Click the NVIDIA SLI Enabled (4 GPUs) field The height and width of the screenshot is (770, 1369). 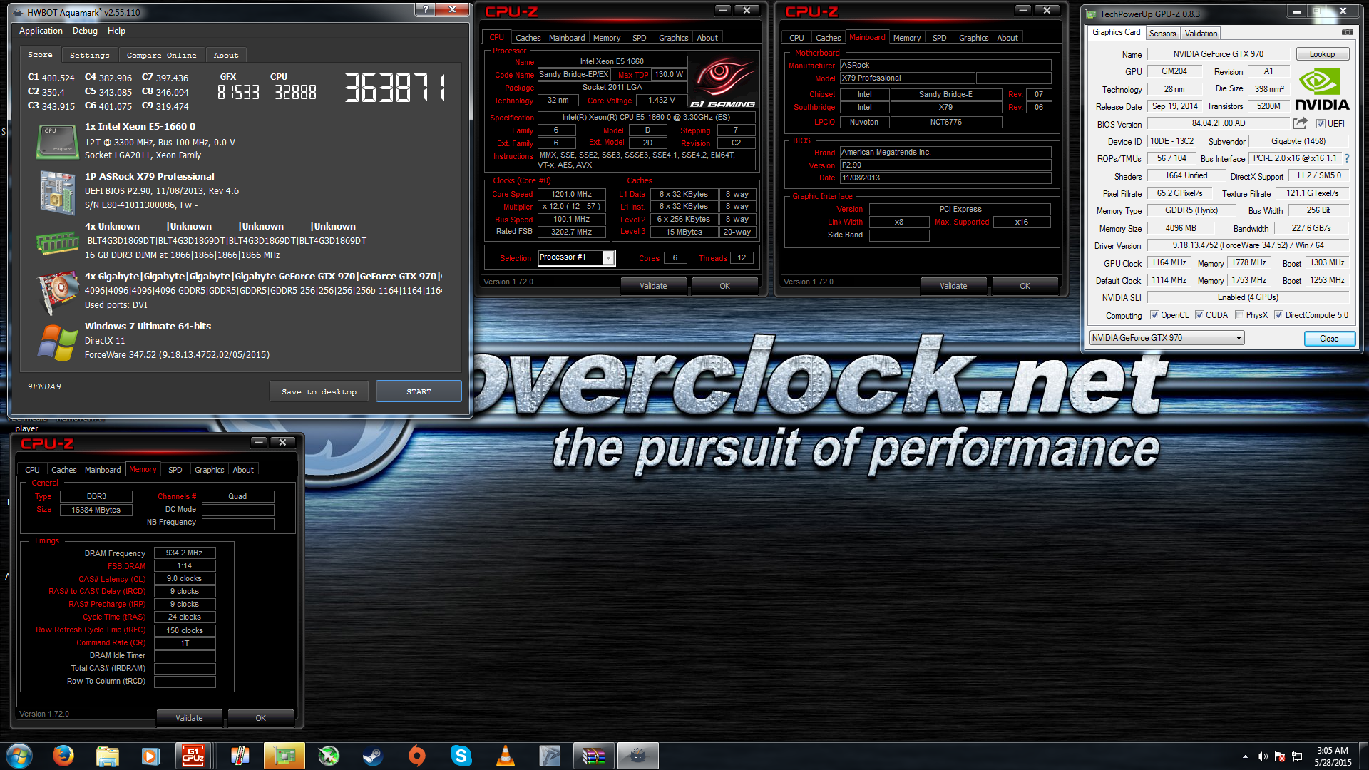click(x=1248, y=297)
